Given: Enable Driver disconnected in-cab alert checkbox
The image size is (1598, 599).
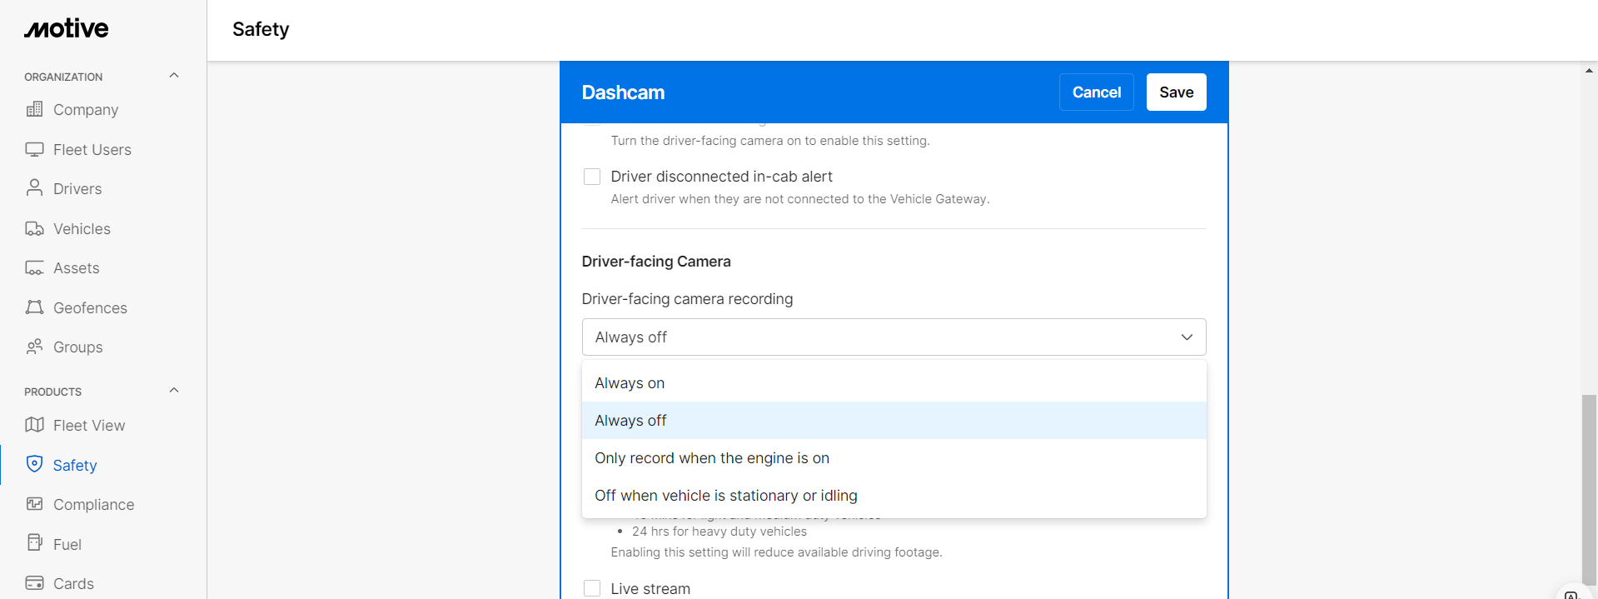Looking at the screenshot, I should coord(592,177).
